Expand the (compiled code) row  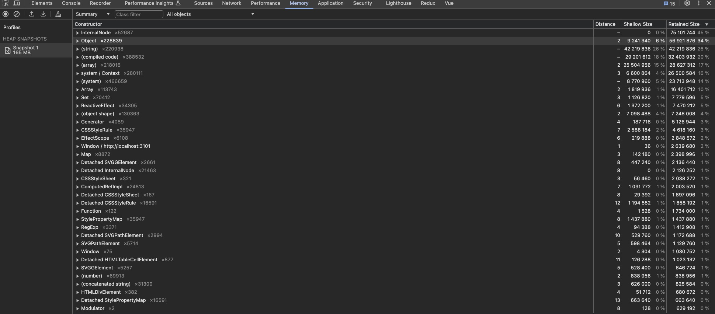[x=78, y=57]
